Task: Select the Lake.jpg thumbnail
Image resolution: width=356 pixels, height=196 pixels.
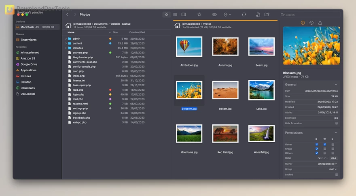Action: [261, 90]
